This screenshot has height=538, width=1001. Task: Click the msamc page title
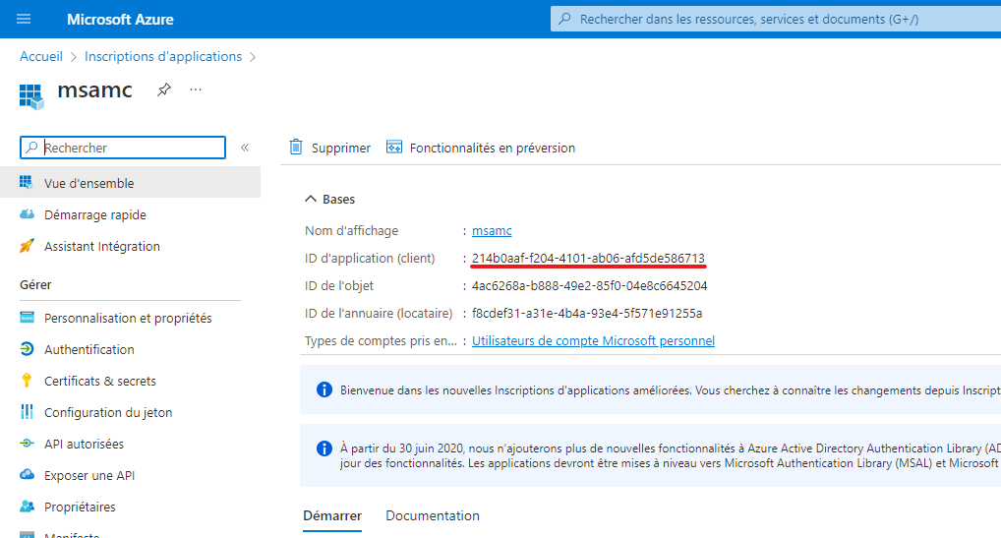pos(94,90)
